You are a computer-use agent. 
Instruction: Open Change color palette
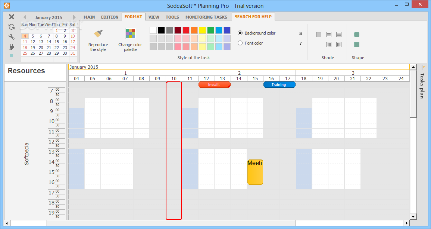point(130,40)
